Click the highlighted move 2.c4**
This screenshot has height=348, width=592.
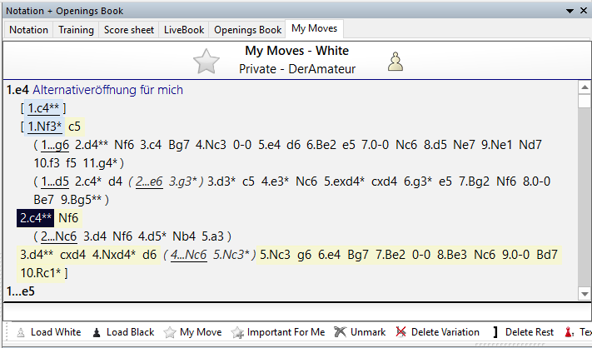click(36, 218)
